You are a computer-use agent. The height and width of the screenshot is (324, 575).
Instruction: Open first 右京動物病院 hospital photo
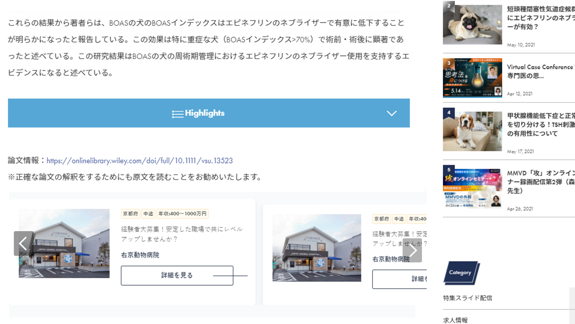pos(64,243)
